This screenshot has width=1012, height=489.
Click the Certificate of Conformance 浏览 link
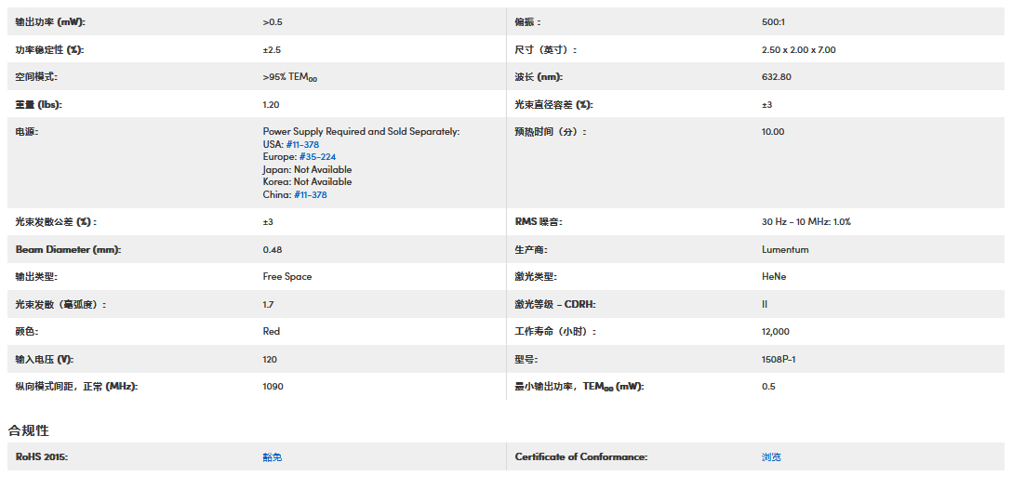pyautogui.click(x=771, y=457)
